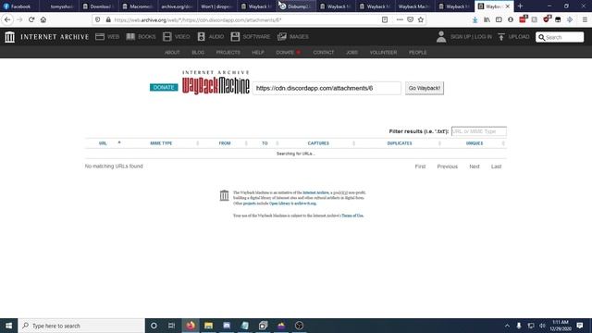Click the Internet Archive search box
The height and width of the screenshot is (333, 592).
(560, 37)
